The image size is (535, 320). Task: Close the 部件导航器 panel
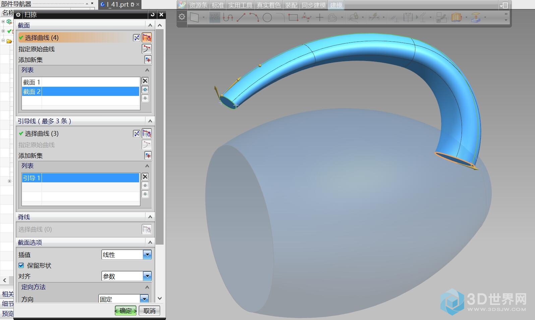coord(92,3)
